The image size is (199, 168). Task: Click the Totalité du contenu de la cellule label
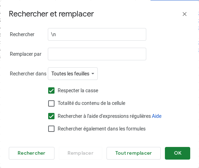[91, 103]
